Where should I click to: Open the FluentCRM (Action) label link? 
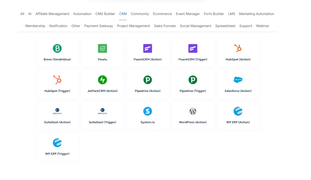(148, 59)
